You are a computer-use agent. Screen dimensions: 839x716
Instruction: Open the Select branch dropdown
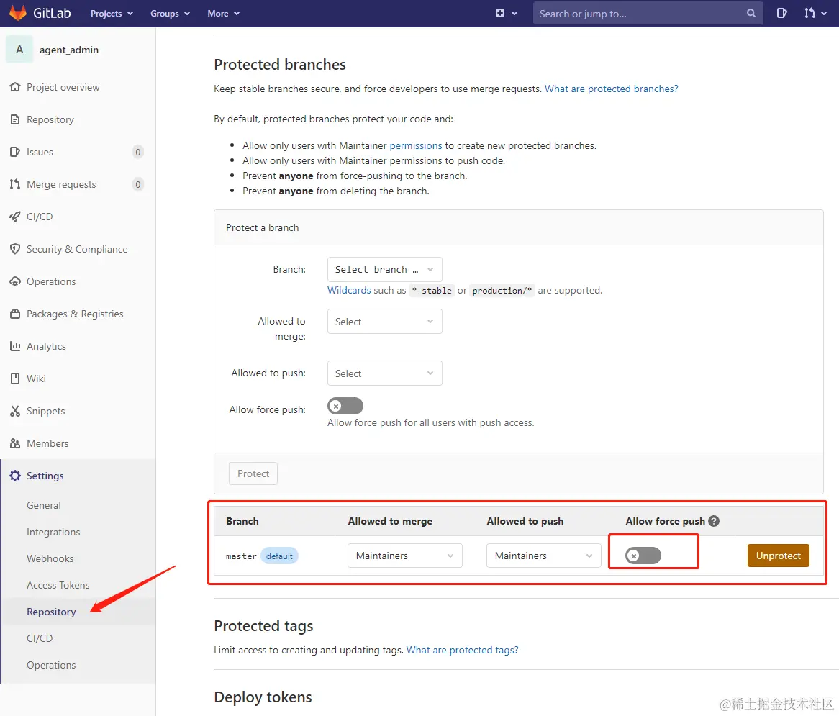(384, 269)
